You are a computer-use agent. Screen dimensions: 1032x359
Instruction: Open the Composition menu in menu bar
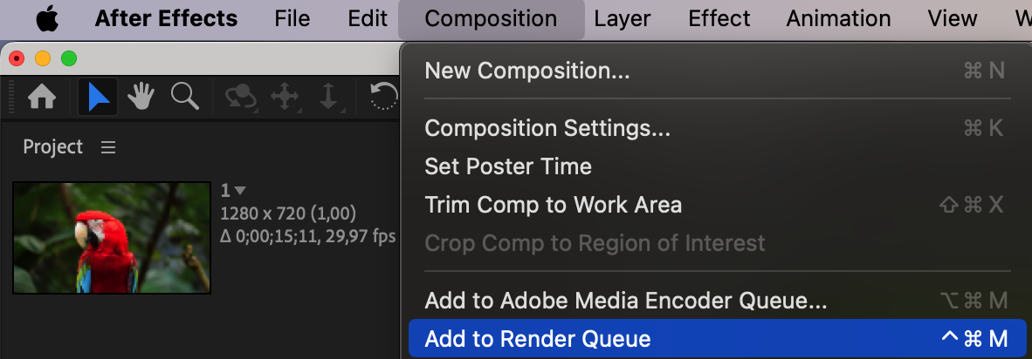tap(491, 18)
